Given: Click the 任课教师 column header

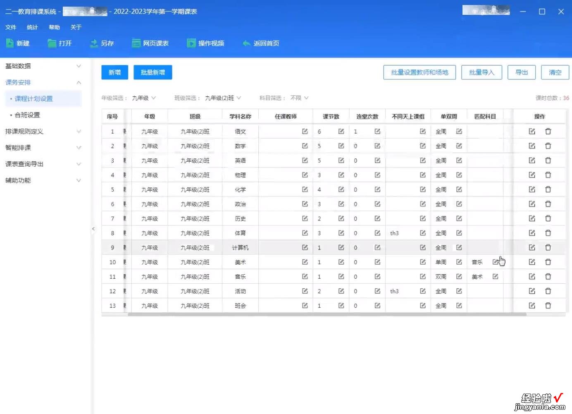Looking at the screenshot, I should [286, 117].
